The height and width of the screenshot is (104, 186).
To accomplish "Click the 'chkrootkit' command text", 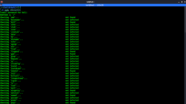I will [15, 10].
